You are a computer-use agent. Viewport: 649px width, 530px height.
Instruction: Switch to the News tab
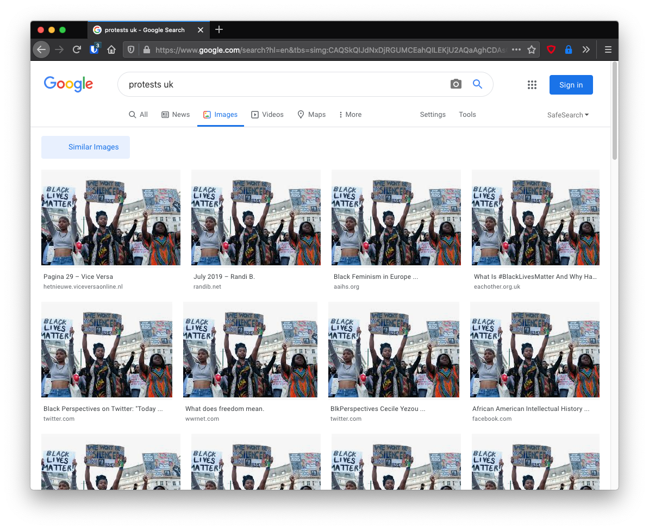176,115
